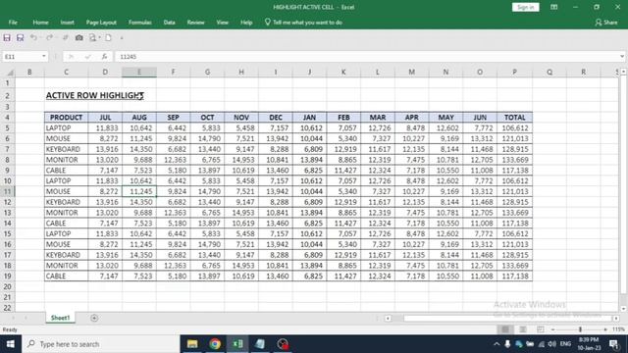Viewport: 628px width, 353px height.
Task: Open the Formulas tab
Action: click(x=139, y=23)
